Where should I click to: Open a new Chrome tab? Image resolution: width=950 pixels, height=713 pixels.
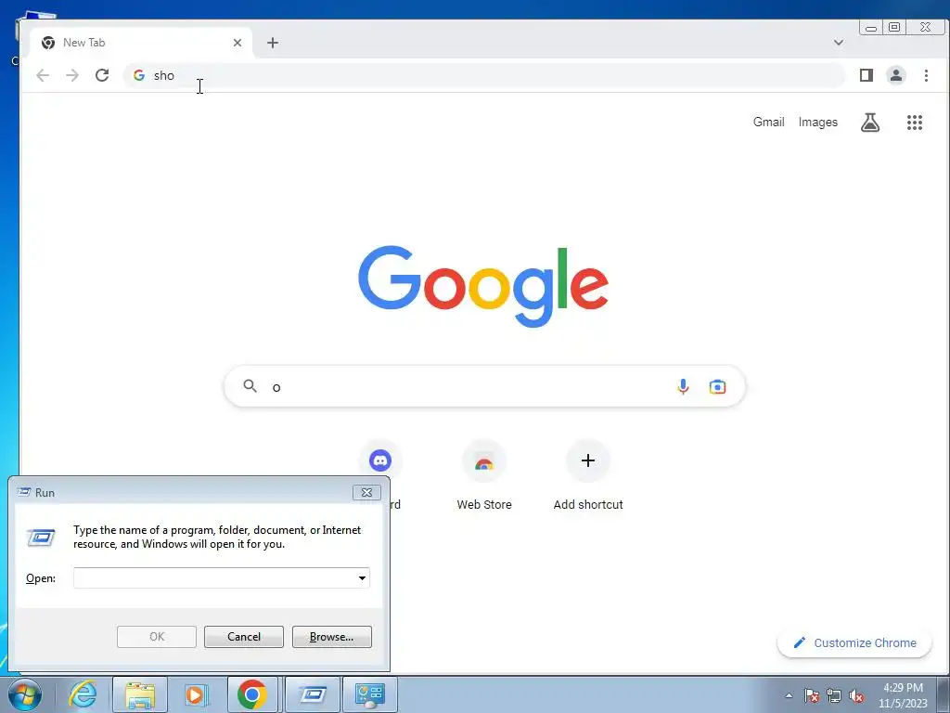pyautogui.click(x=273, y=43)
